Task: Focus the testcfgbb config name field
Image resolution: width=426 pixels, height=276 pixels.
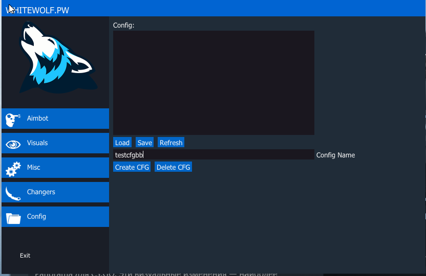Action: point(214,154)
